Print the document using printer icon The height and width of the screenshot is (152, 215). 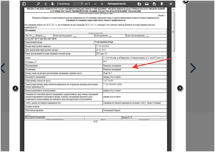coord(147,4)
